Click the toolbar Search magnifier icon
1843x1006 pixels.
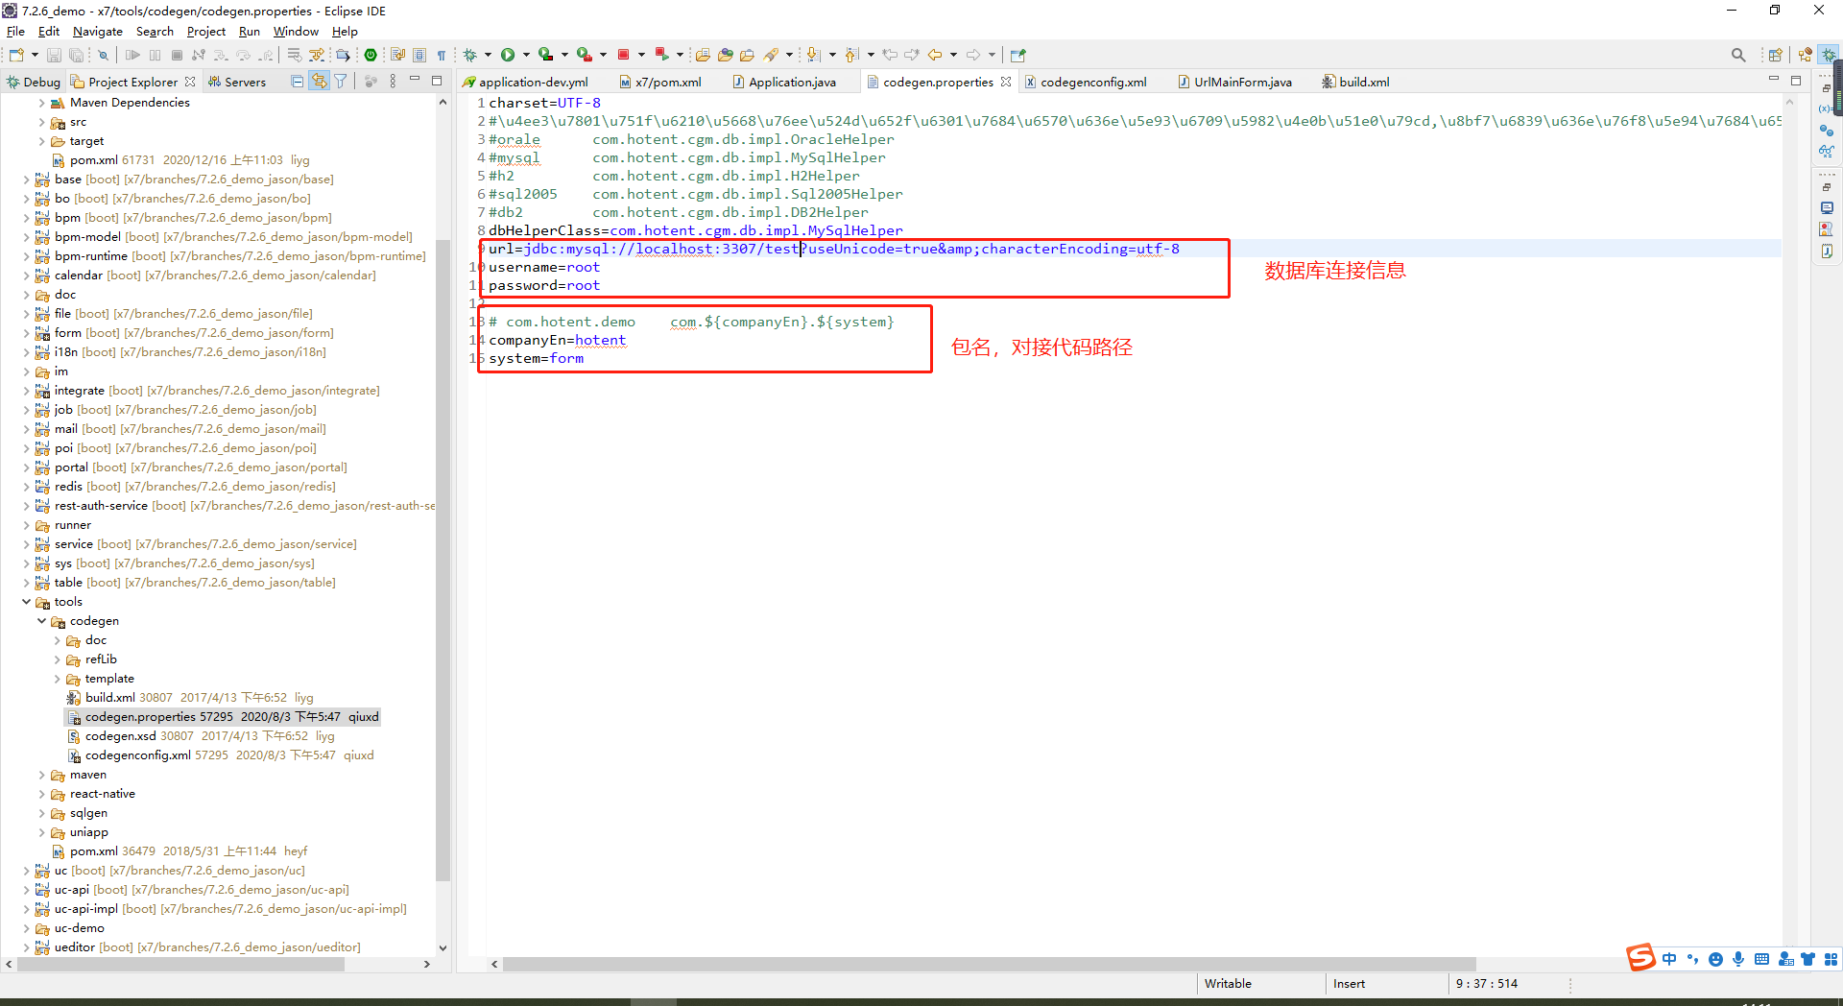(x=1737, y=55)
